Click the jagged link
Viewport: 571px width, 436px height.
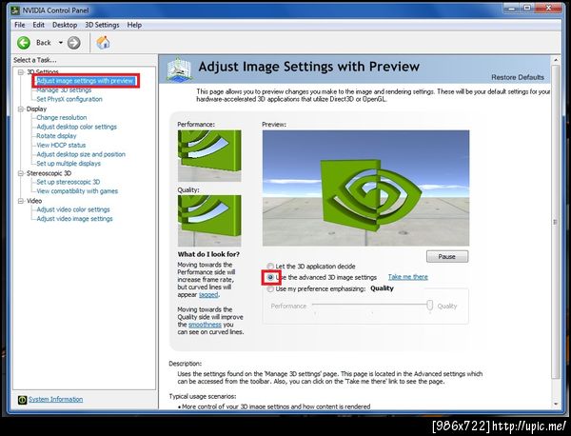click(208, 295)
